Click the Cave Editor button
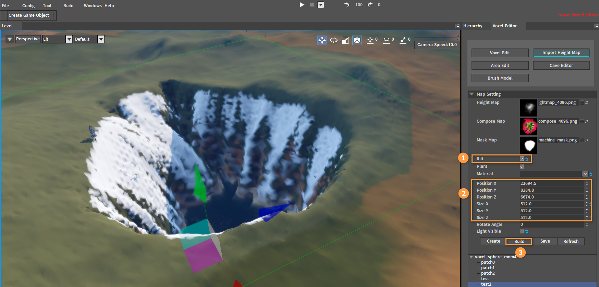 click(x=561, y=66)
